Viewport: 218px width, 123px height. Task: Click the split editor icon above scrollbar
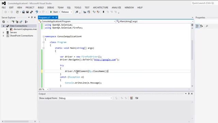click(x=192, y=25)
